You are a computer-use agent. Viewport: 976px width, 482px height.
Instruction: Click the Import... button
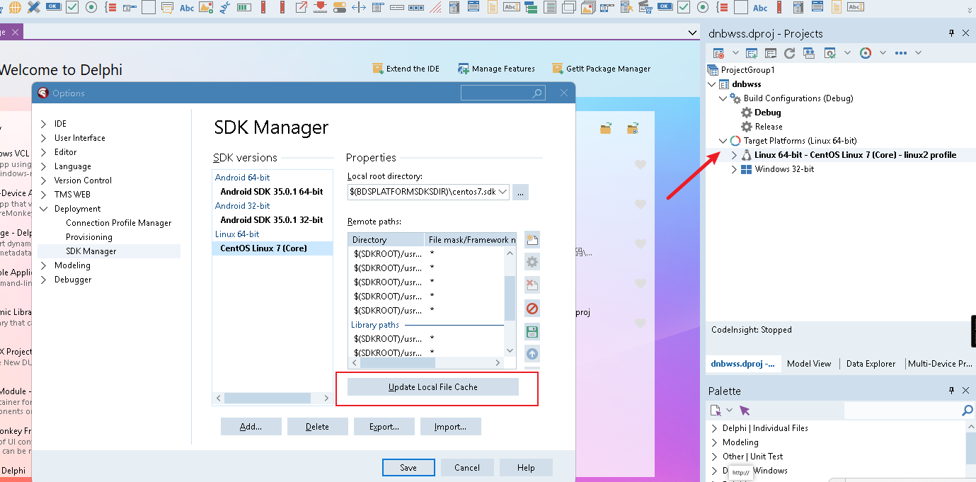click(451, 427)
